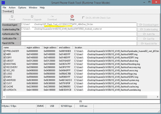Click the recovery.img location path
The width and height of the screenshot is (161, 114).
click(x=108, y=67)
